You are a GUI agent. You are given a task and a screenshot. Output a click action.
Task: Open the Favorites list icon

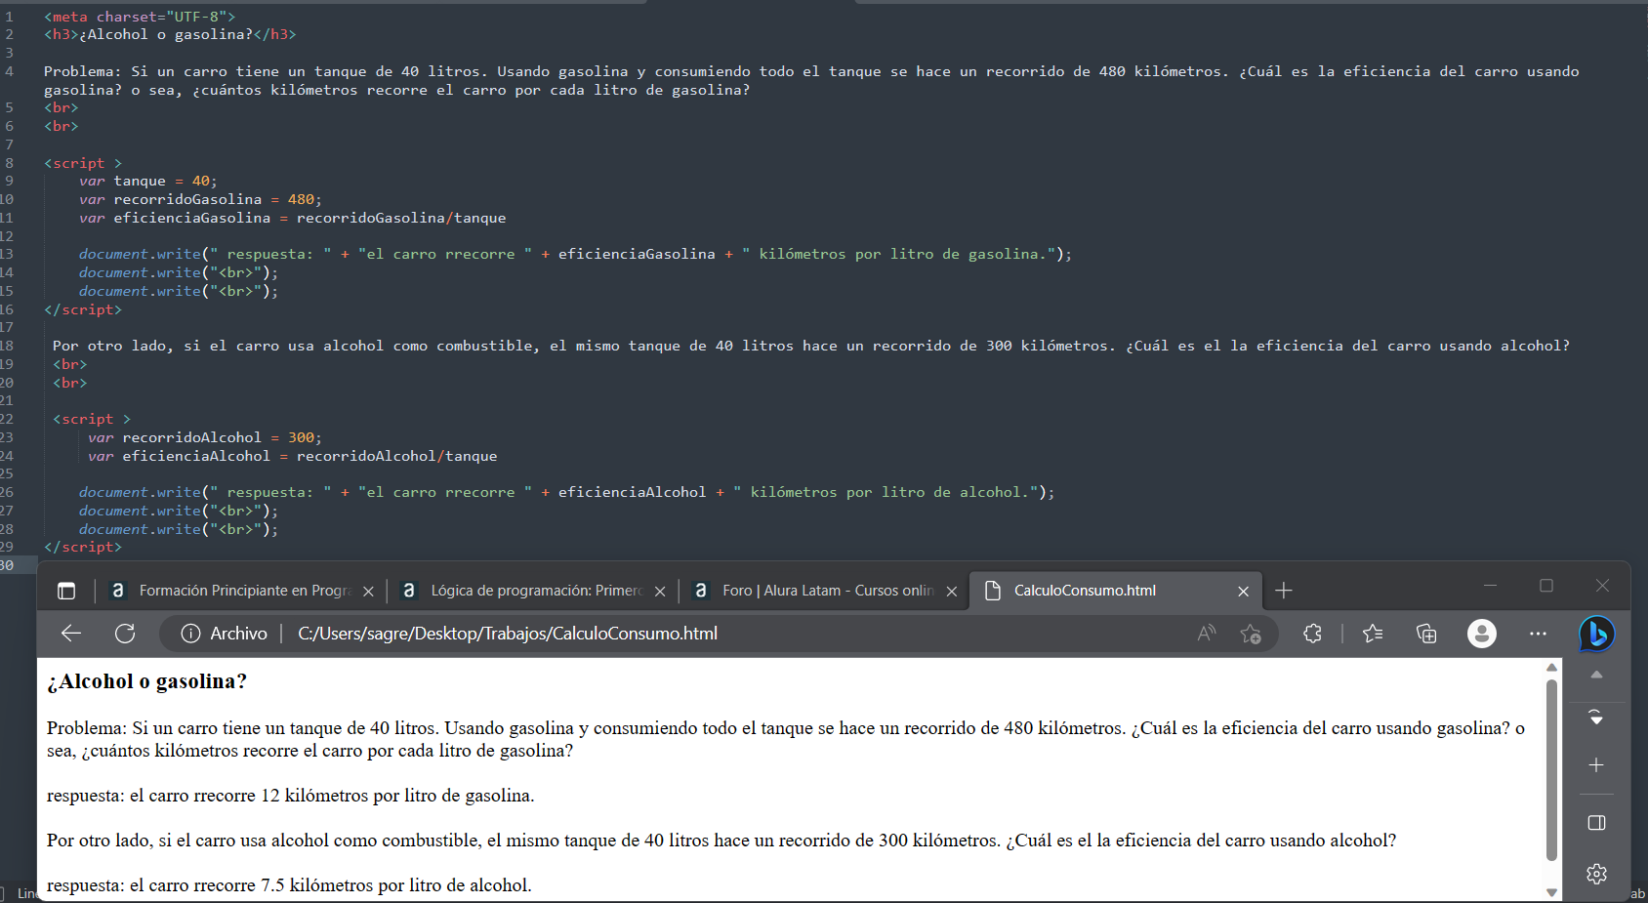[x=1373, y=634]
